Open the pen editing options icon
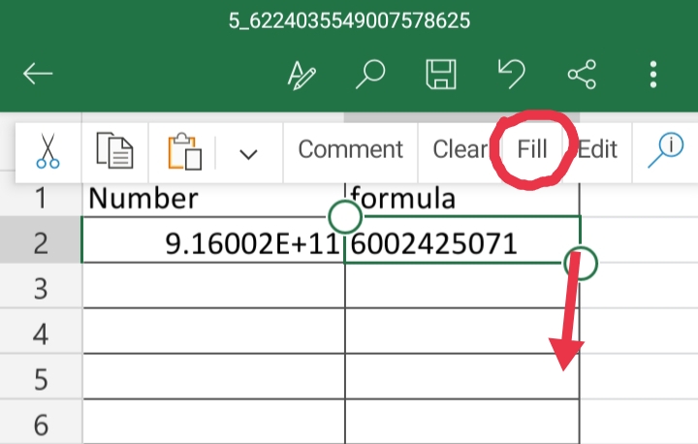698x444 pixels. click(301, 75)
